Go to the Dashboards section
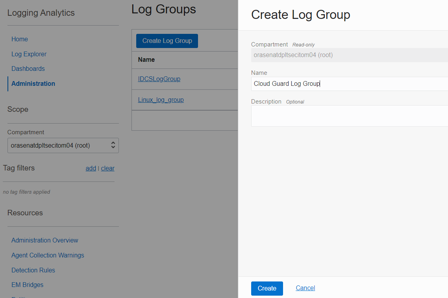The height and width of the screenshot is (298, 448). (28, 68)
